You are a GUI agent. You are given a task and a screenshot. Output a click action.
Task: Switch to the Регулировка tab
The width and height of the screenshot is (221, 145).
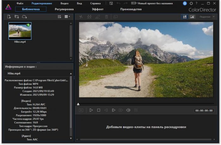pyautogui.click(x=64, y=9)
